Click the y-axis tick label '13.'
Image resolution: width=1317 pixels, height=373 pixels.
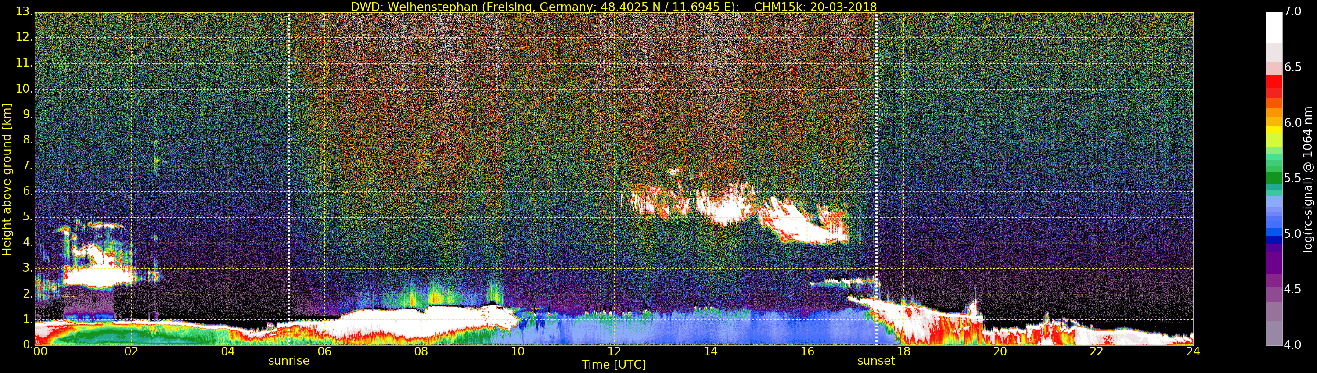pyautogui.click(x=24, y=11)
